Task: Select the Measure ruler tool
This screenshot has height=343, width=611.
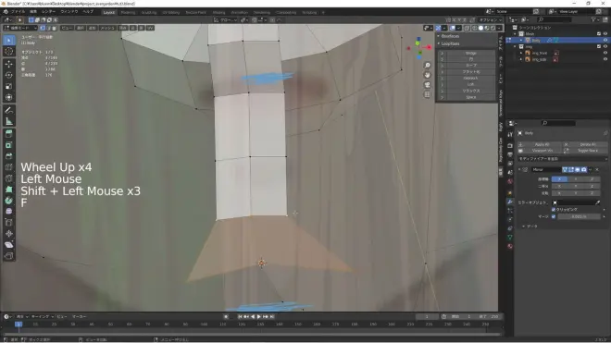Action: [x=9, y=122]
